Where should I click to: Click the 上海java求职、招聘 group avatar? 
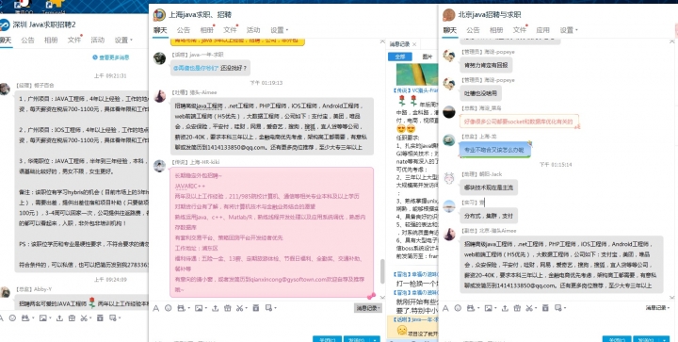(159, 15)
